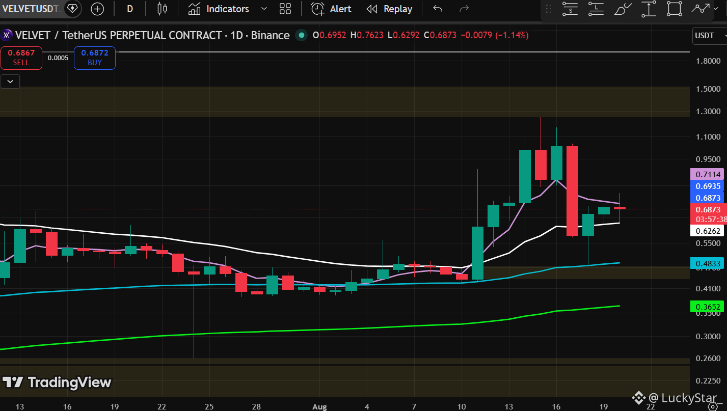727x411 pixels.
Task: Select the Price Range measure tool
Action: click(649, 9)
